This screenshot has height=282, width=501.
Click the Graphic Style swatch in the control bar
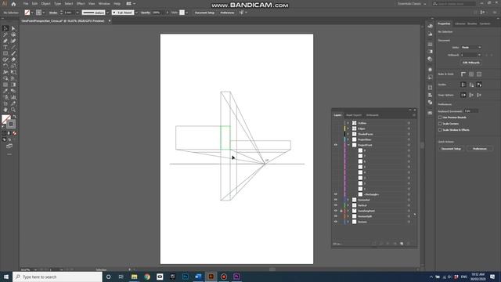pos(182,13)
